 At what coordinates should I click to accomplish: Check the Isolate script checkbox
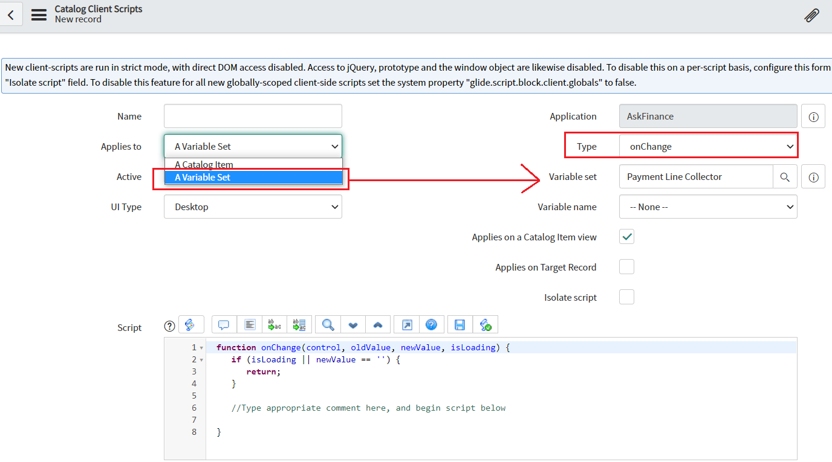[x=626, y=297]
